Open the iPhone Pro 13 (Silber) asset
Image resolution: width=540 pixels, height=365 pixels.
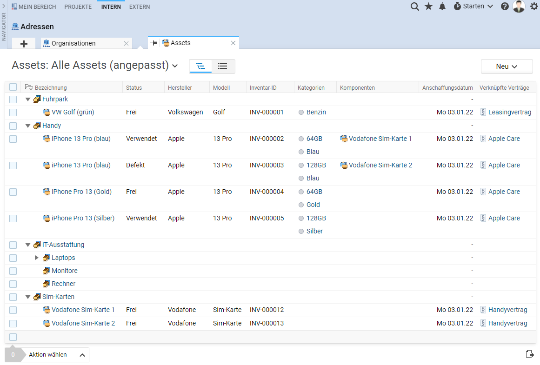pyautogui.click(x=83, y=219)
